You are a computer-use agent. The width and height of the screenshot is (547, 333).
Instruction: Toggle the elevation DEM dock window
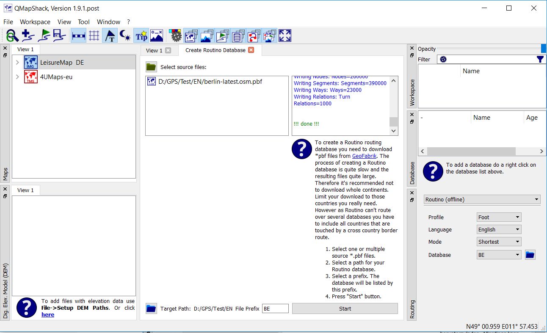click(207, 36)
